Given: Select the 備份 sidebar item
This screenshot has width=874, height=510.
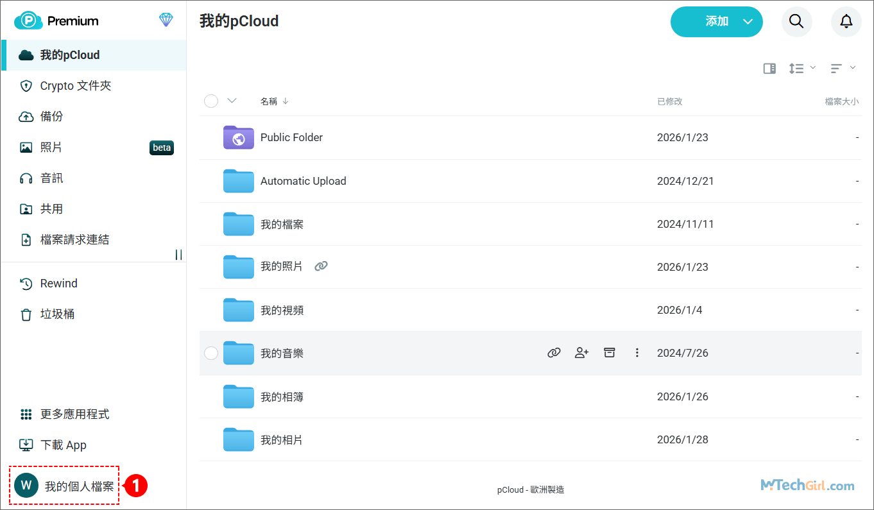Looking at the screenshot, I should click(x=51, y=116).
